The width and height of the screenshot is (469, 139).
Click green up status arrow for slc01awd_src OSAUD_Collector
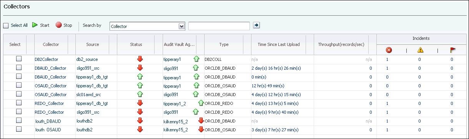tap(140, 94)
